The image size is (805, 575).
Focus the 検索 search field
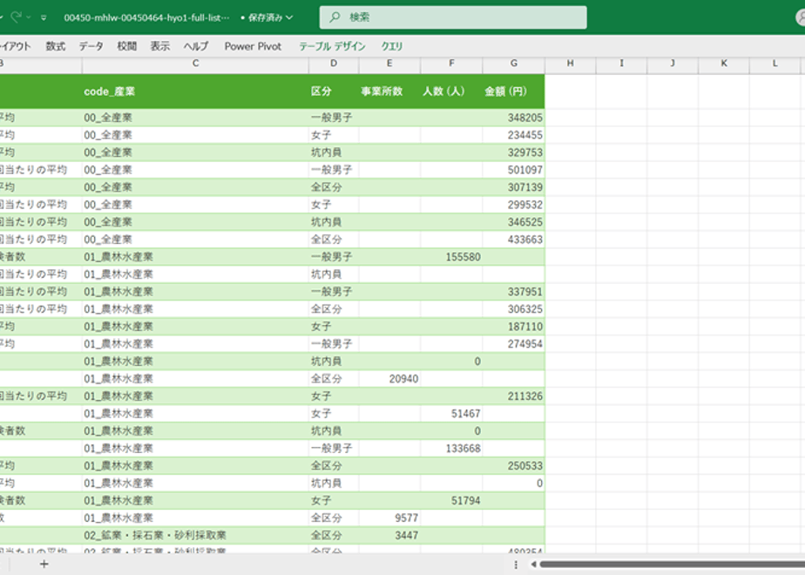(453, 17)
